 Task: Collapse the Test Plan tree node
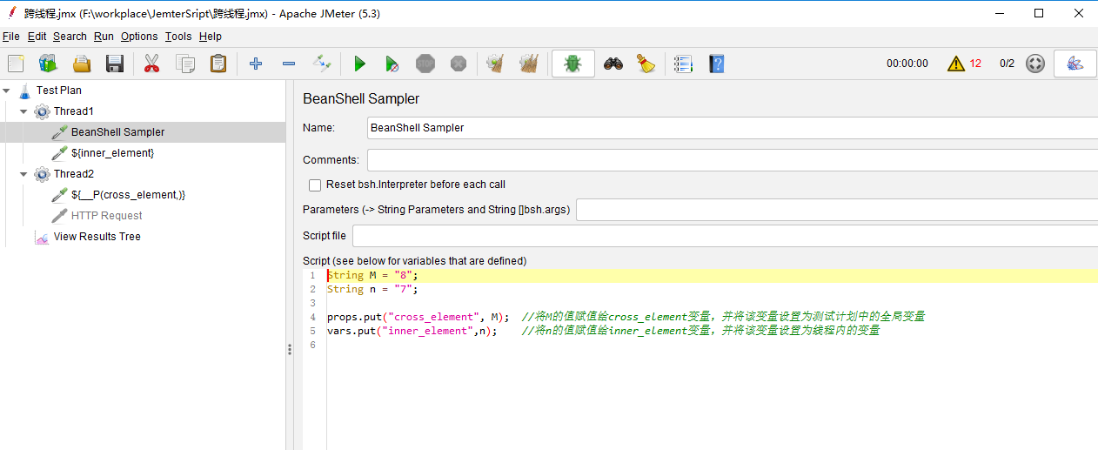[x=7, y=90]
